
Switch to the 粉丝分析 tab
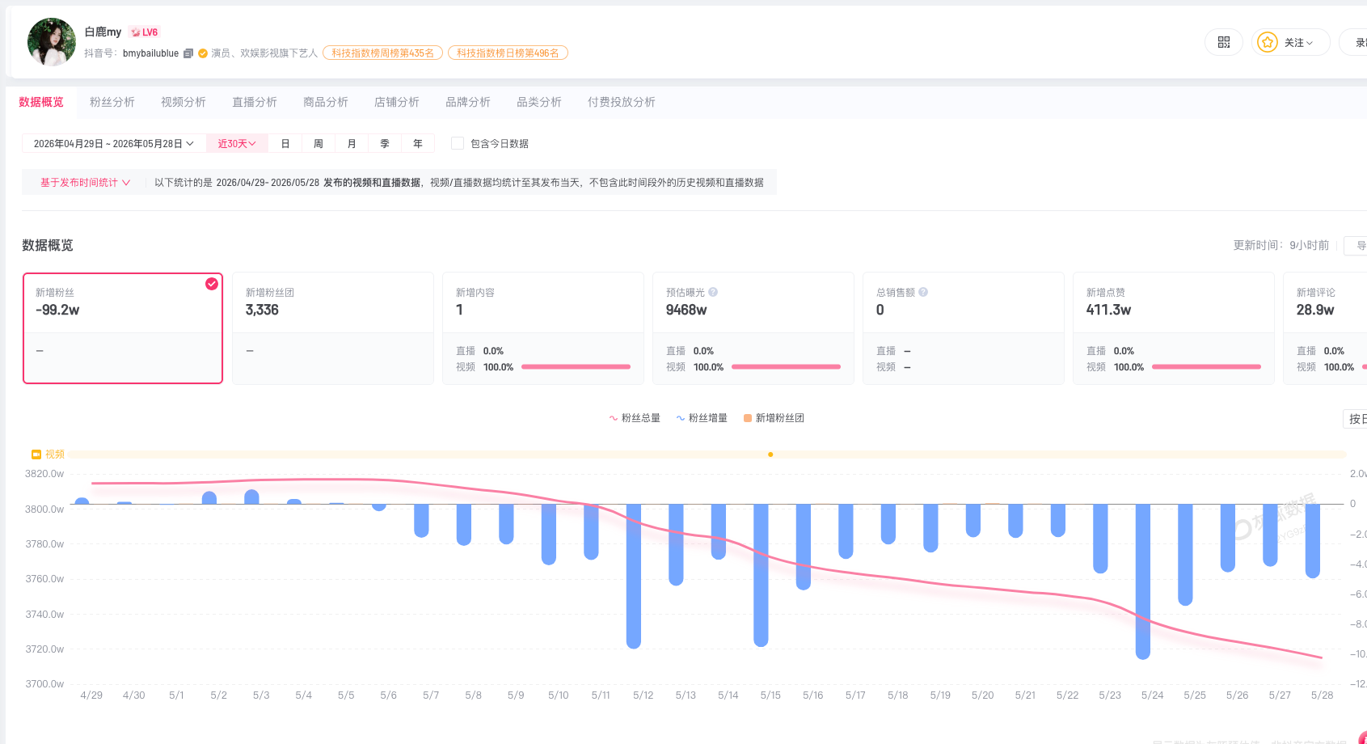pos(112,102)
